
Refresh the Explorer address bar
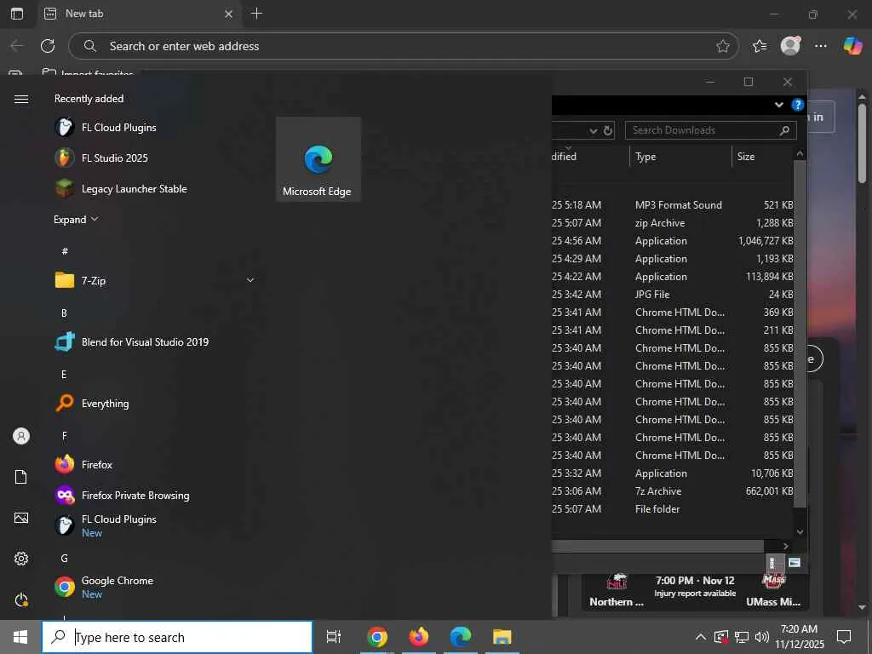[x=608, y=130]
